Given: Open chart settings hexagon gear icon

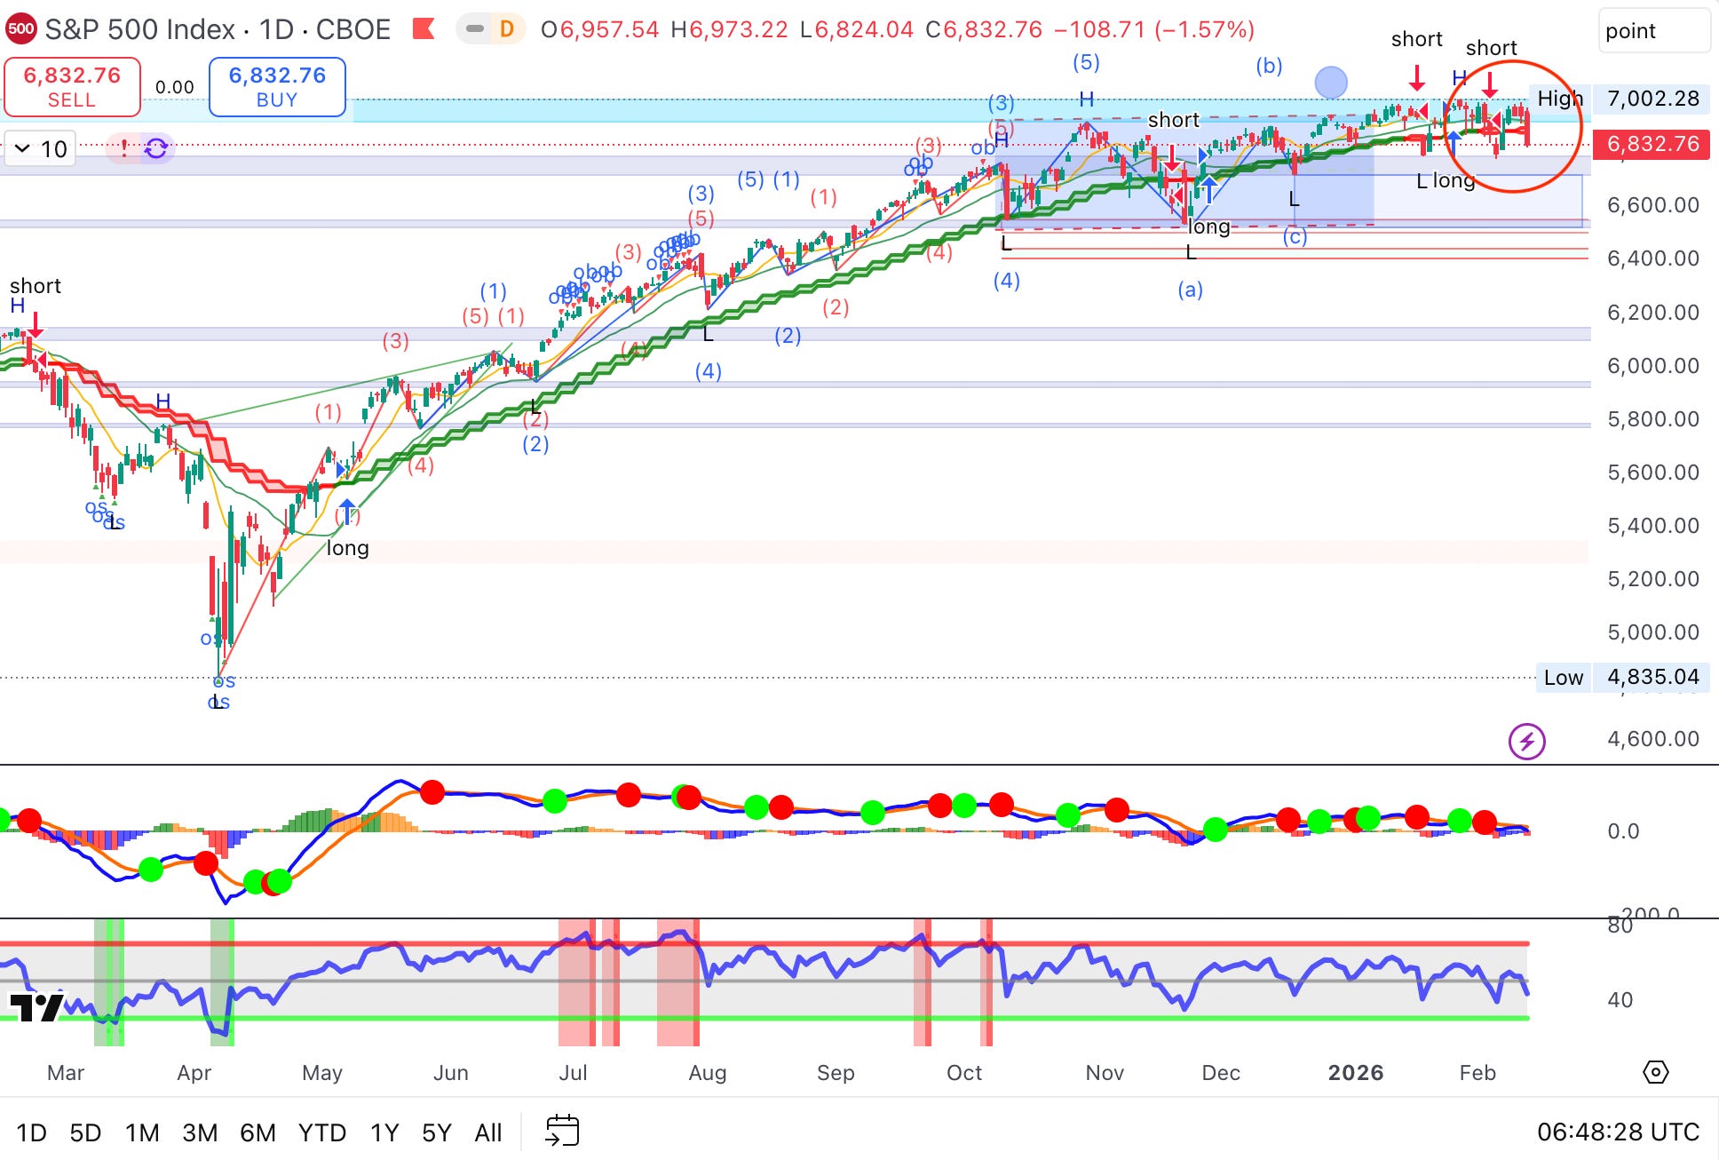Looking at the screenshot, I should [1655, 1072].
